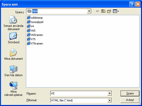
Task: Go back with the back arrow icon
Action: (98, 11)
